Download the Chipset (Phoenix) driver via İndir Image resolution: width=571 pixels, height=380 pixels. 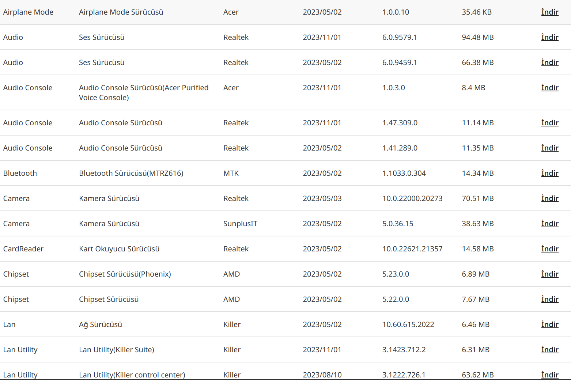coord(550,274)
